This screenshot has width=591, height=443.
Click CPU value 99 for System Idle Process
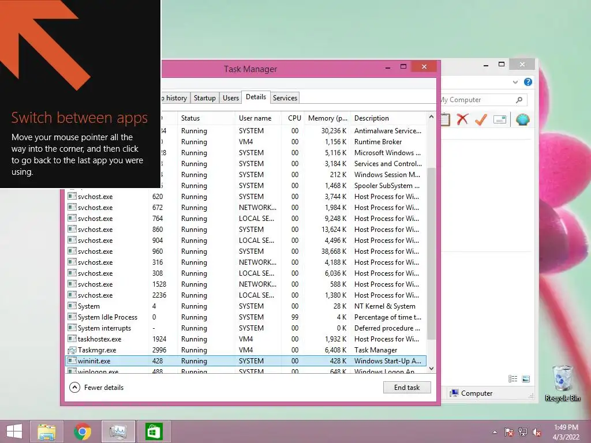295,317
